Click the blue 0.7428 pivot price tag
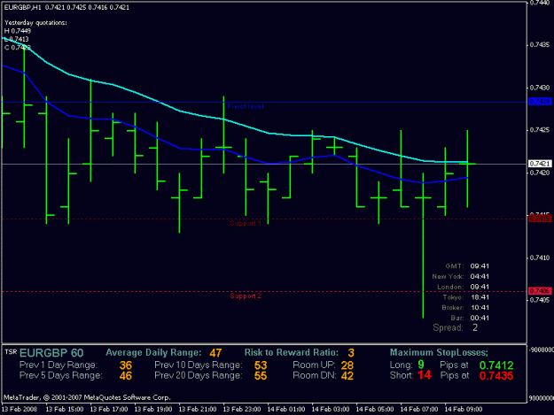The height and width of the screenshot is (415, 554). (x=540, y=102)
